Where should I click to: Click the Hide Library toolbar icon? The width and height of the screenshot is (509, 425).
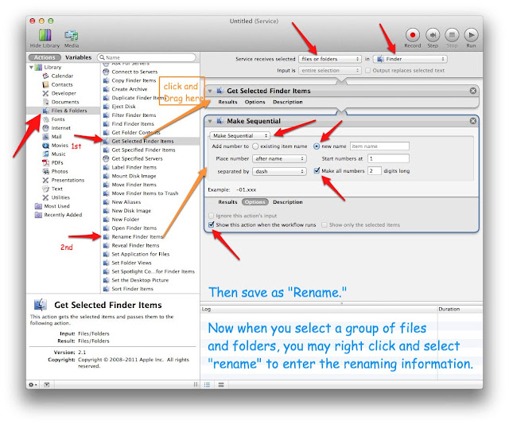coord(45,35)
